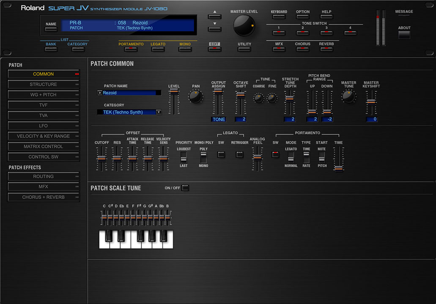Switch to the TVF section tab
The height and width of the screenshot is (304, 436).
click(44, 105)
